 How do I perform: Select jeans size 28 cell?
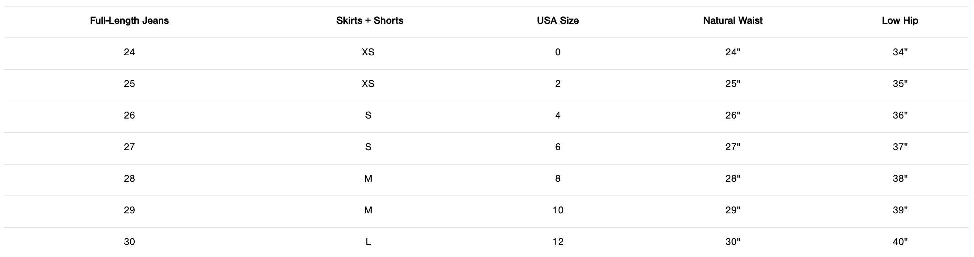129,179
